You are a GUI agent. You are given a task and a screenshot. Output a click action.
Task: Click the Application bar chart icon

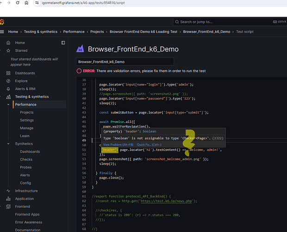click(x=8, y=199)
